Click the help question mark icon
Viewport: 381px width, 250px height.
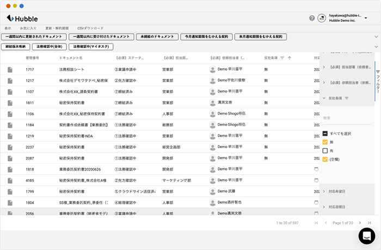tap(312, 18)
